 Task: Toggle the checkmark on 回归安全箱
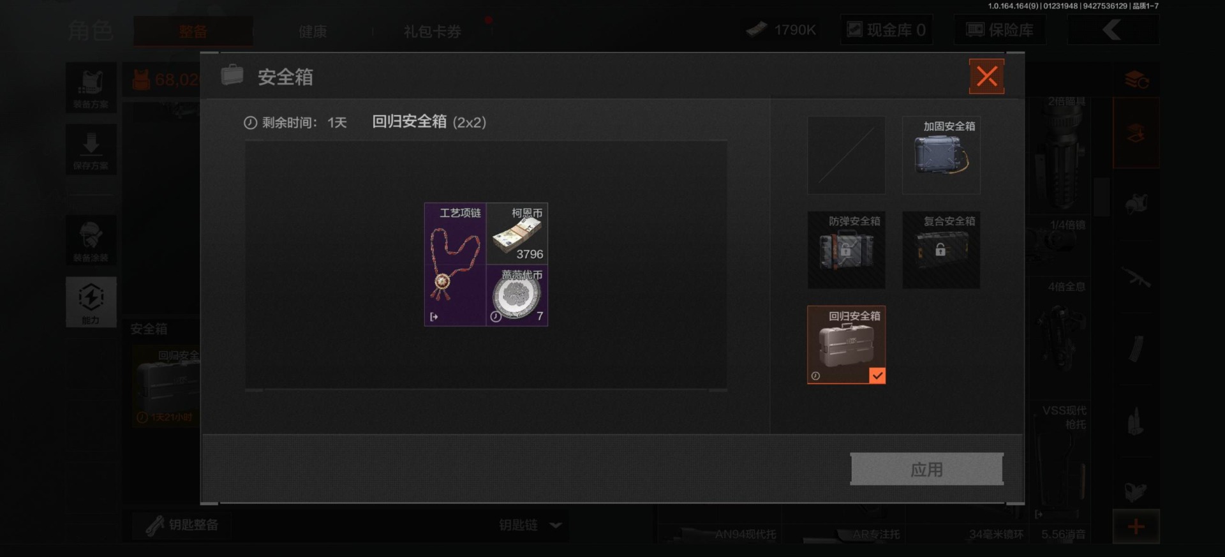pos(877,376)
